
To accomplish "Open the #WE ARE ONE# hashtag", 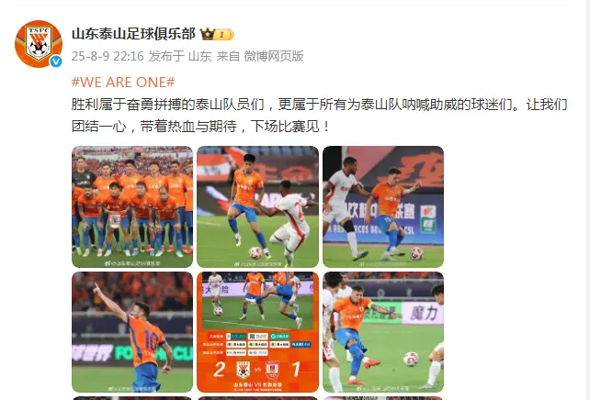I will pyautogui.click(x=123, y=82).
